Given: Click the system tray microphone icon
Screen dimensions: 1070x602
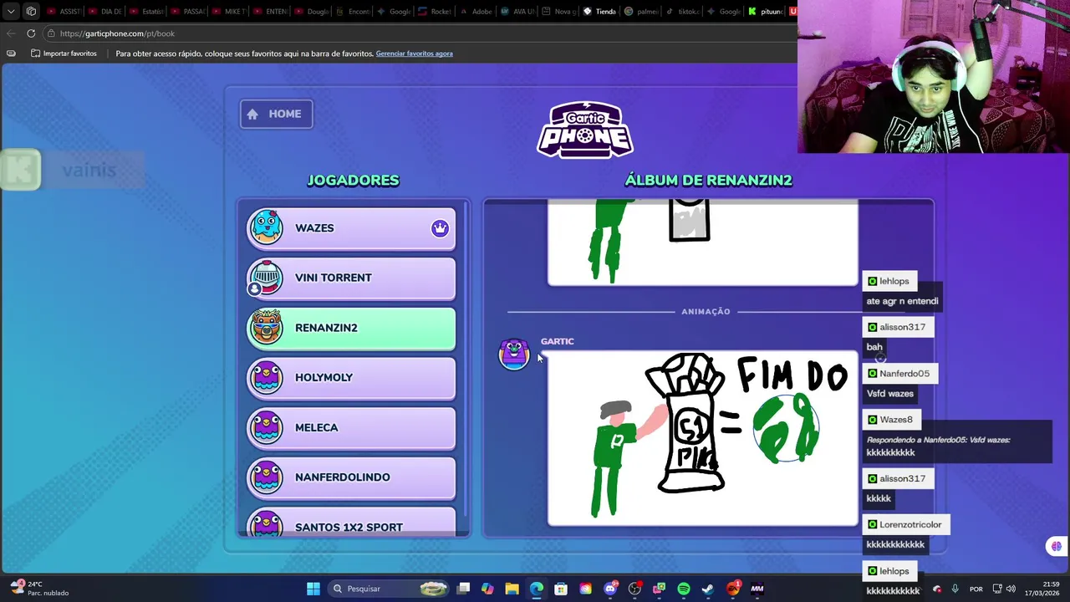Looking at the screenshot, I should point(955,589).
